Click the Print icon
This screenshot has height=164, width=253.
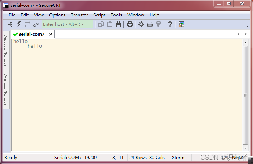[130, 25]
